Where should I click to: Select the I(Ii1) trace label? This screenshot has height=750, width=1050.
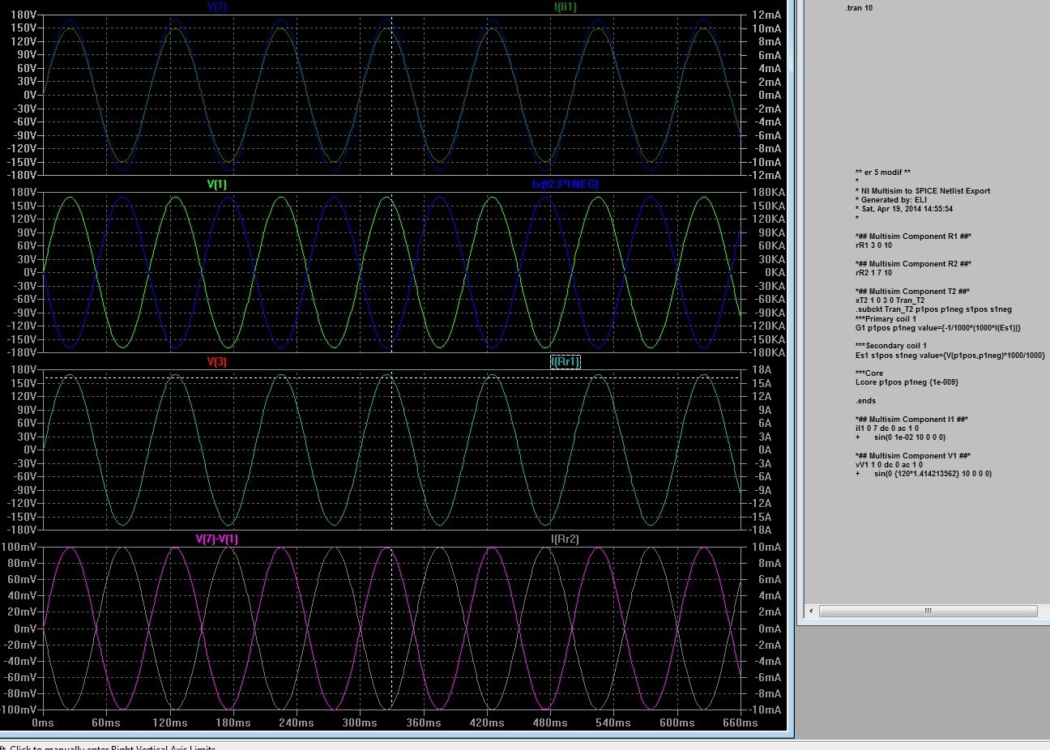(x=564, y=7)
